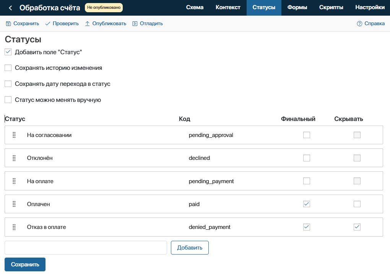Uncheck Финальный for Оплачен status

tap(306, 204)
